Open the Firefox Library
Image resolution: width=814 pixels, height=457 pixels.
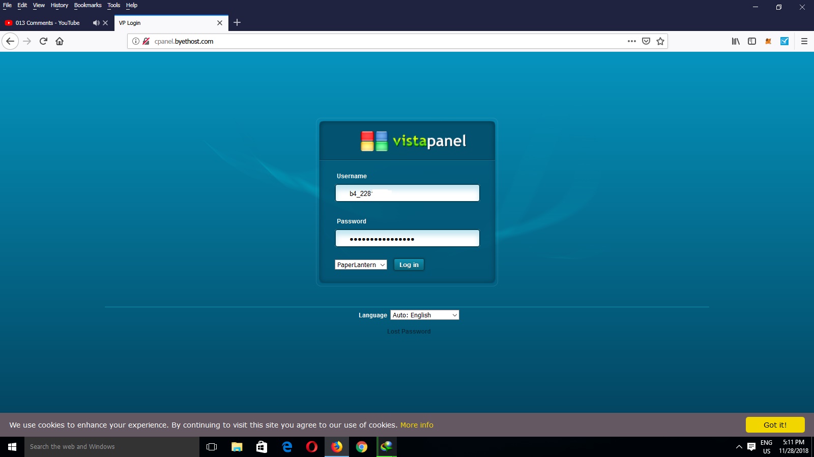pos(736,41)
